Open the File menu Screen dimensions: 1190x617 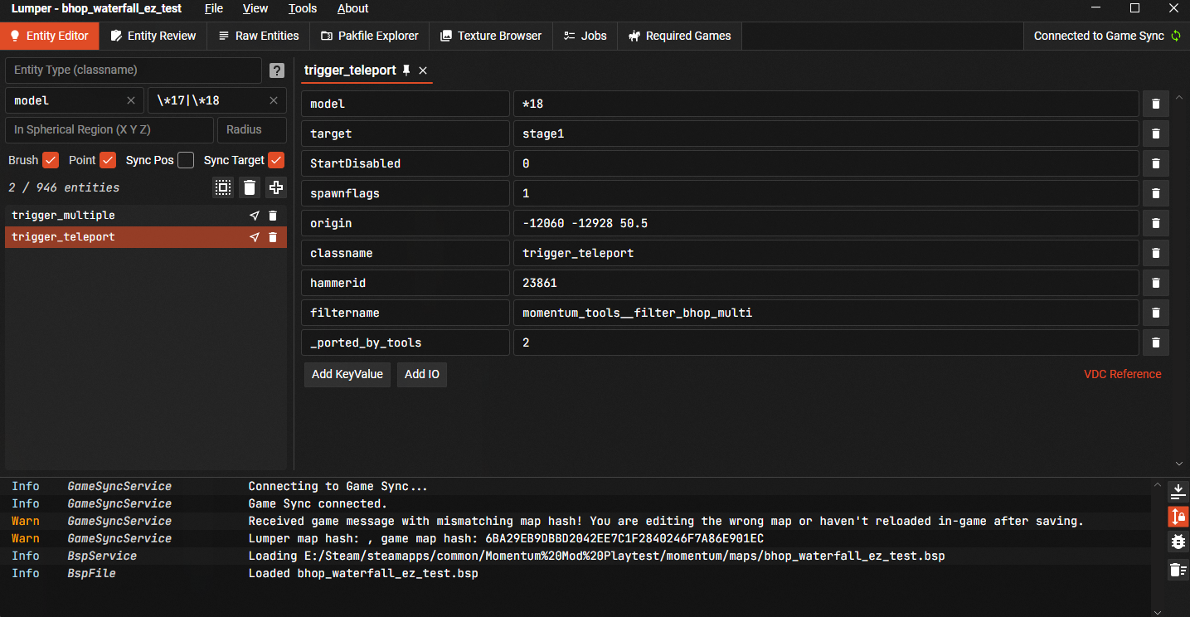click(x=214, y=8)
